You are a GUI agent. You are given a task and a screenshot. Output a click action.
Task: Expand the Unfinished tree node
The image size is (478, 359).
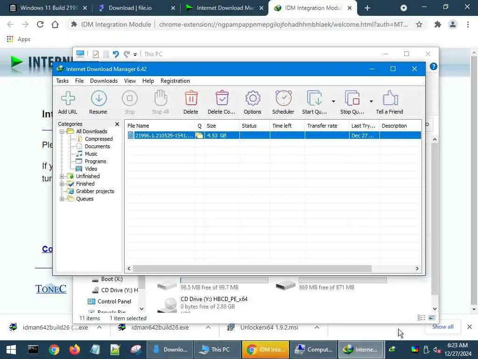[x=62, y=176]
